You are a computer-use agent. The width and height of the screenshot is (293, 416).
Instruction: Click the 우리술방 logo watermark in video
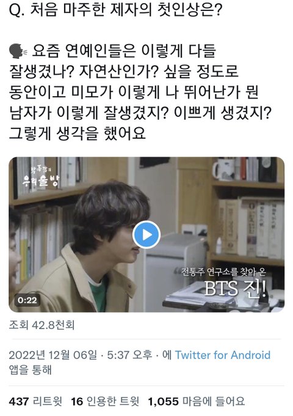tap(41, 177)
